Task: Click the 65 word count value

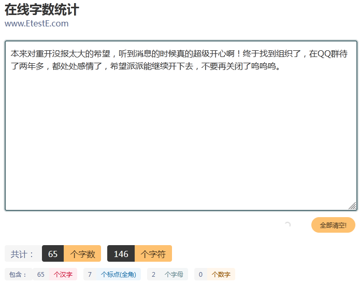Action: 53,253
